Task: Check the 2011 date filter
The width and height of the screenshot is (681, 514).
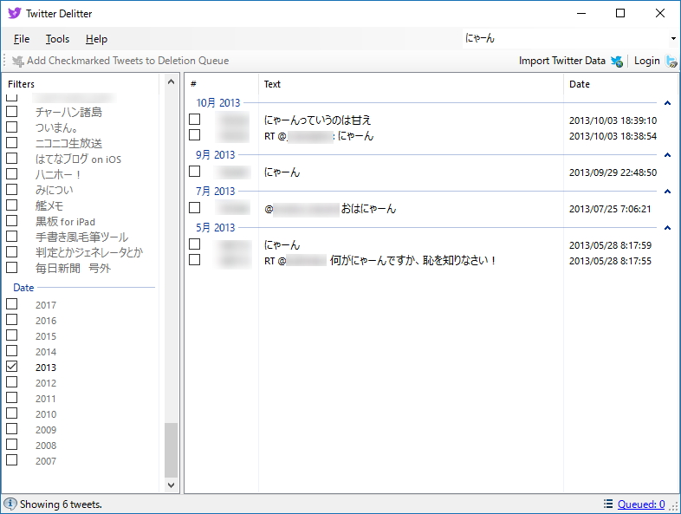Action: 12,398
